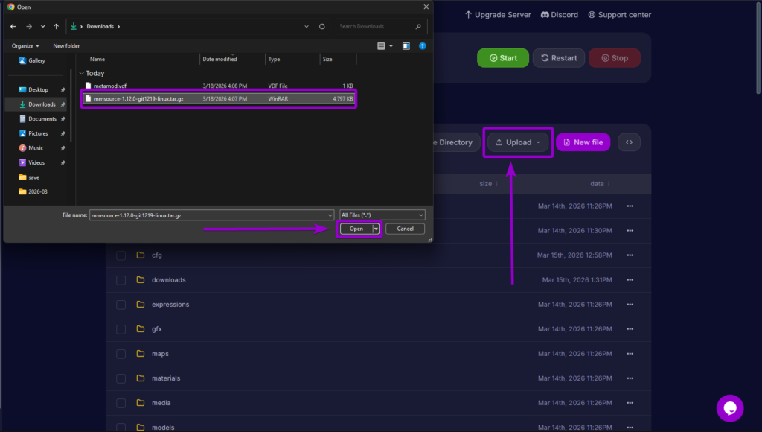This screenshot has height=432, width=762.
Task: Expand the Upload button dropdown arrow
Action: pyautogui.click(x=537, y=142)
